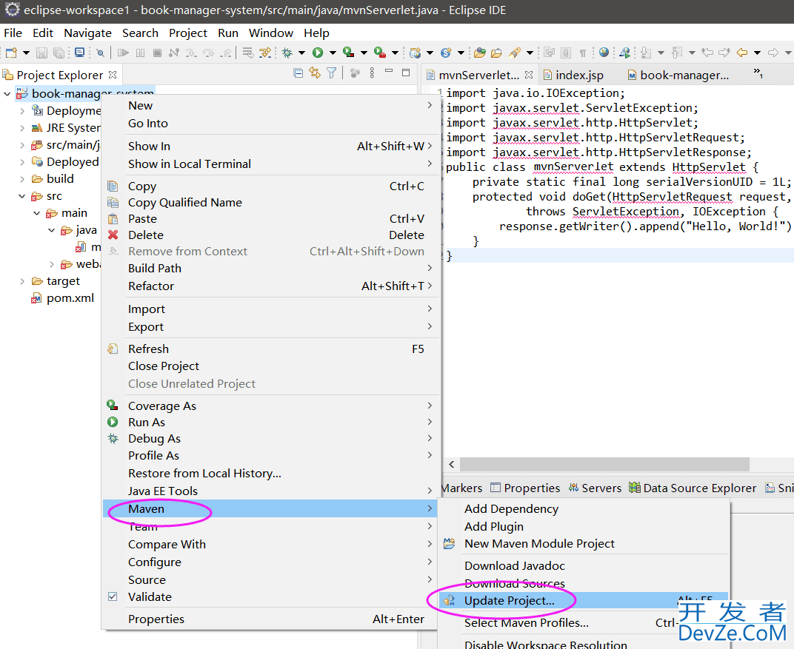794x649 pixels.
Task: Select Refresh in the context menu
Action: [270, 349]
